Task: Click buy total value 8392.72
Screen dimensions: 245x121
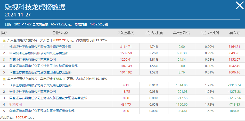Action: (60, 41)
